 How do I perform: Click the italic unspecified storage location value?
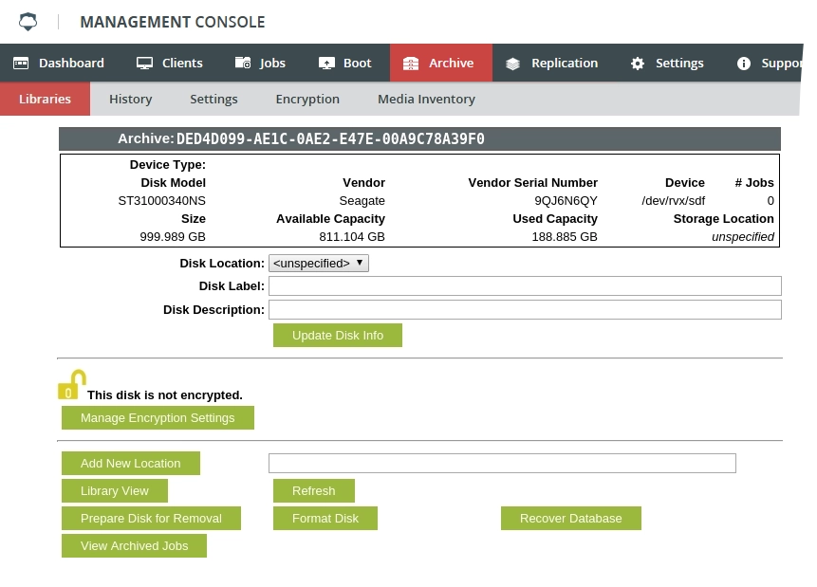pyautogui.click(x=743, y=236)
